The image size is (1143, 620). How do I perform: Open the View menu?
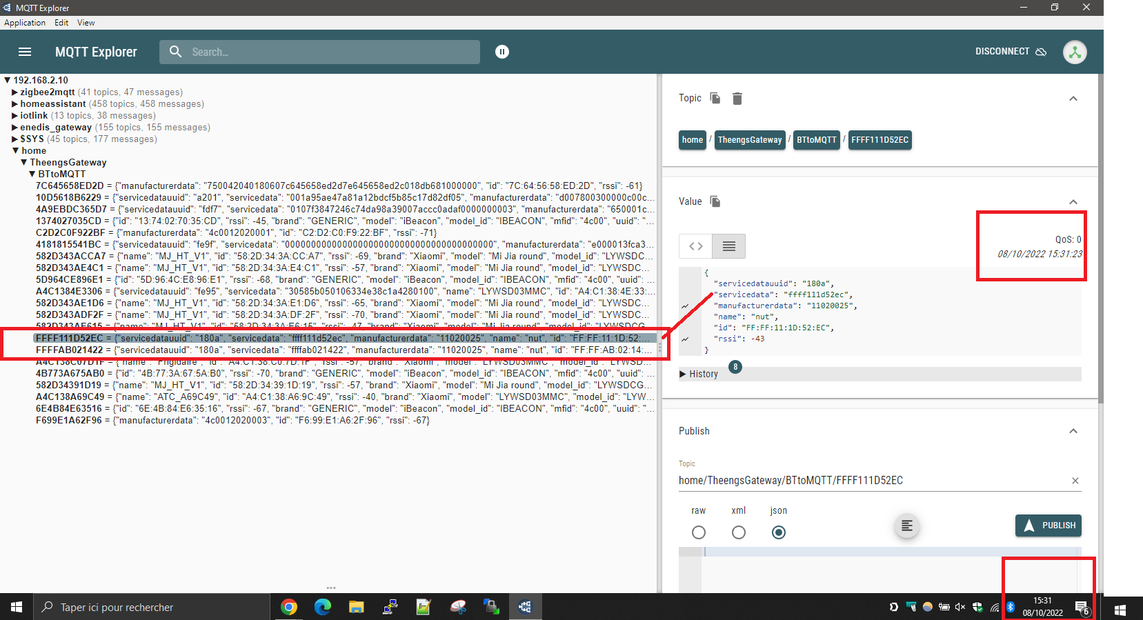pos(86,23)
